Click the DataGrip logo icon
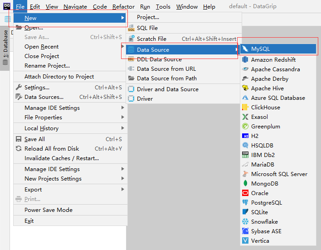The width and height of the screenshot is (321, 250). coord(6,6)
